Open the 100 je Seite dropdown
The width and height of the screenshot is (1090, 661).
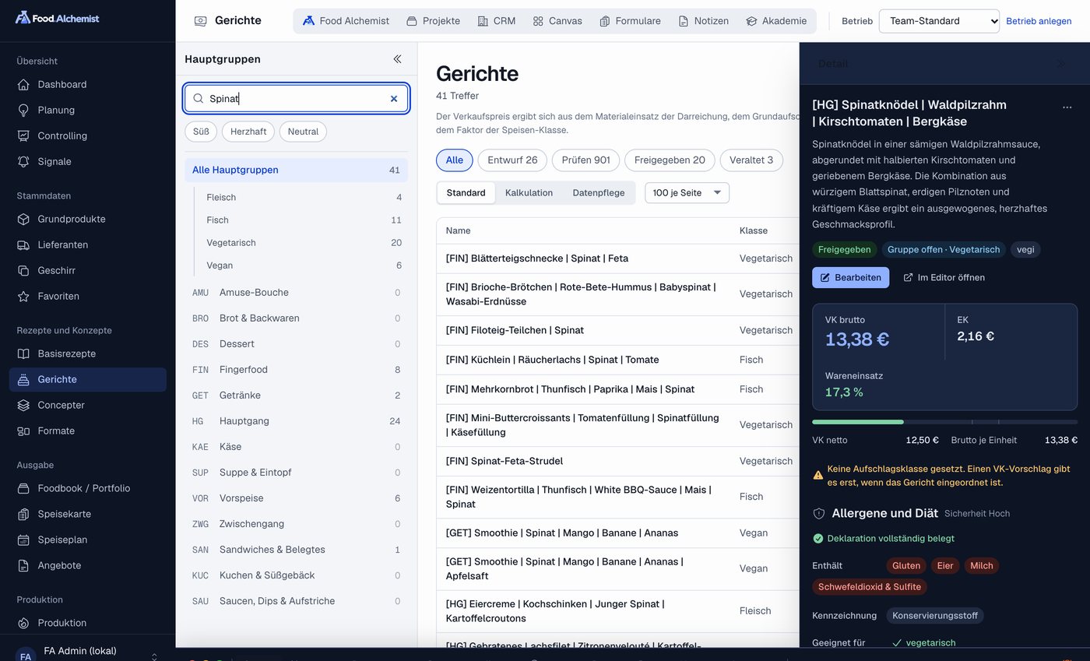(x=687, y=193)
